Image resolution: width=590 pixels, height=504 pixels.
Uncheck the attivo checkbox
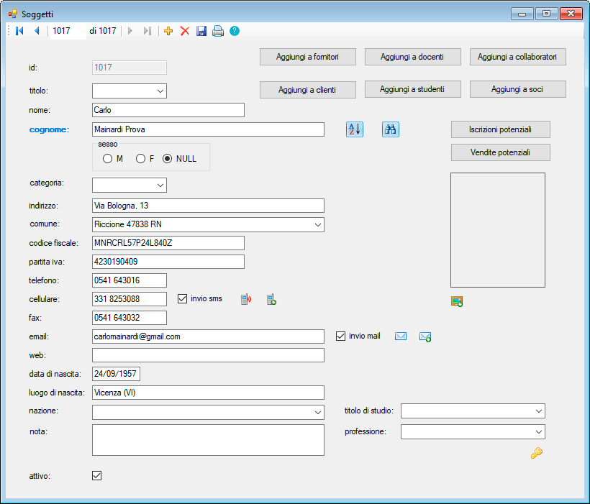pos(96,475)
